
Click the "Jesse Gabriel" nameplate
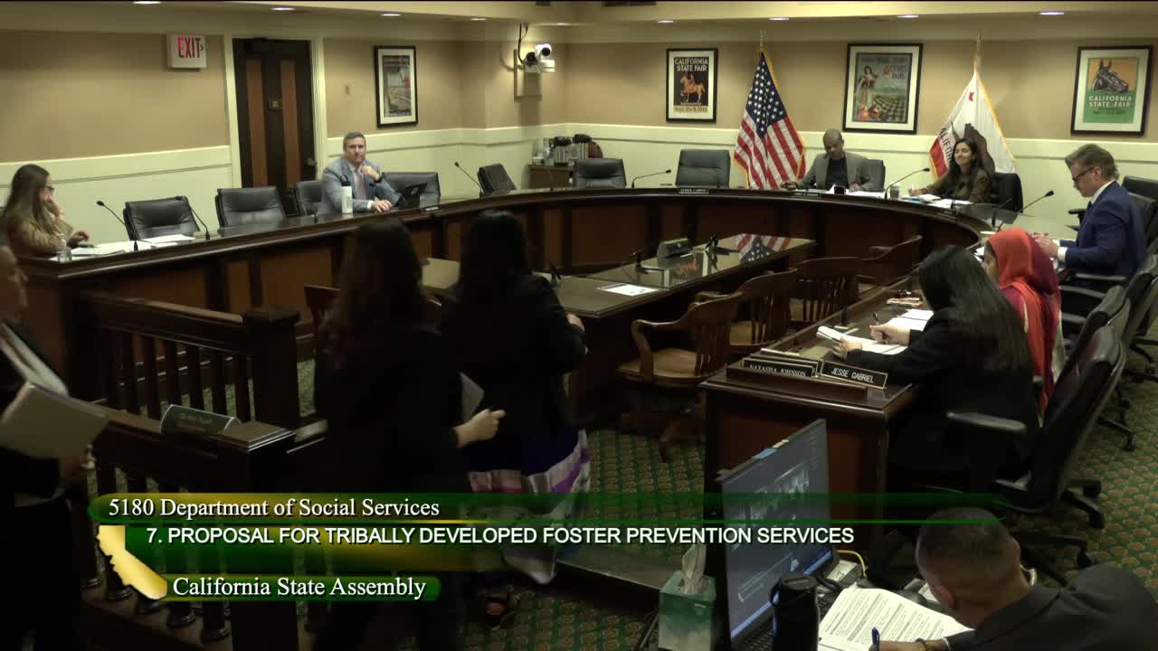click(853, 374)
